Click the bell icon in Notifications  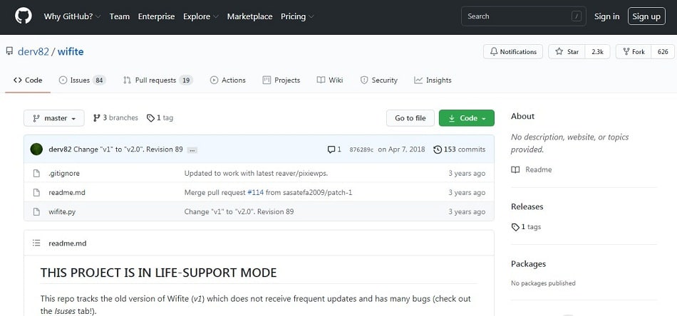point(494,52)
